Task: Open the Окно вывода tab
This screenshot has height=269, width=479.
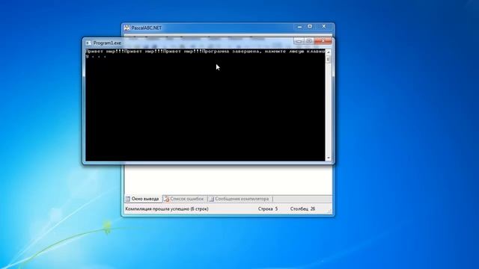Action: point(142,199)
